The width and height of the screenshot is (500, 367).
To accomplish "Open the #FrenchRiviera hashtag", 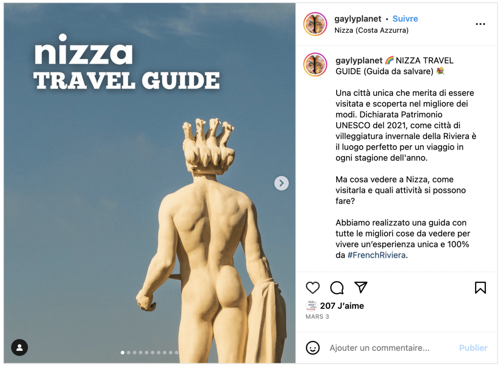I will point(376,255).
